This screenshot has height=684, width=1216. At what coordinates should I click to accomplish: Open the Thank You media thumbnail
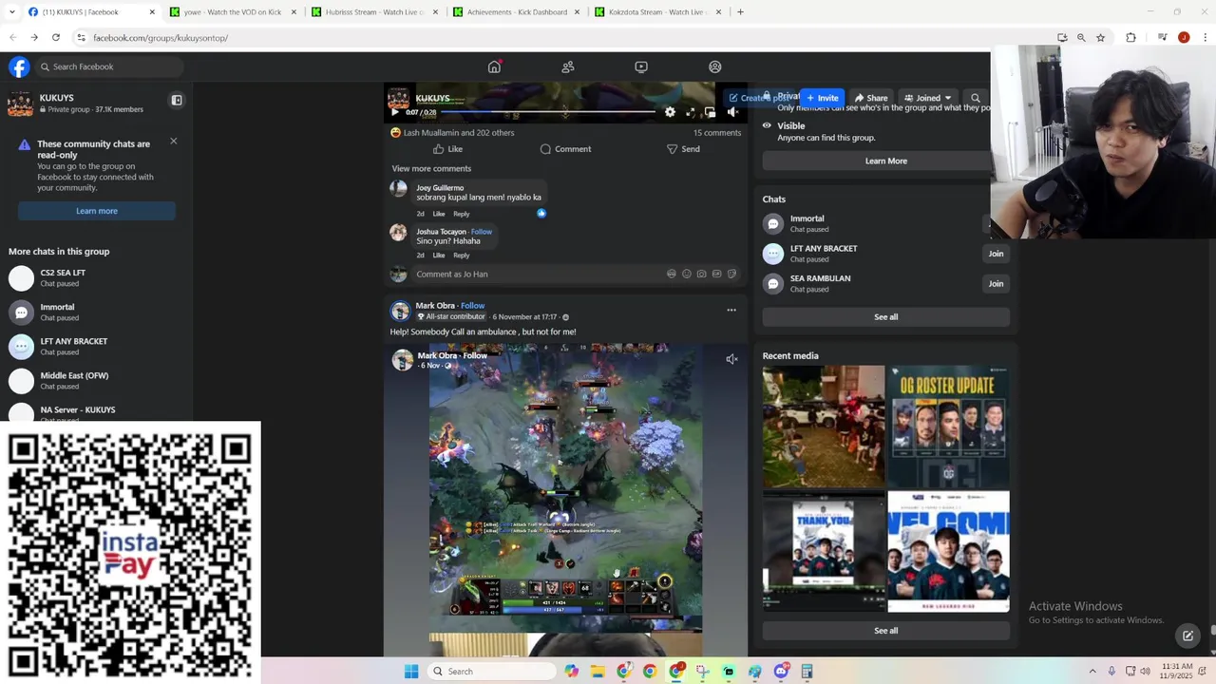(824, 551)
